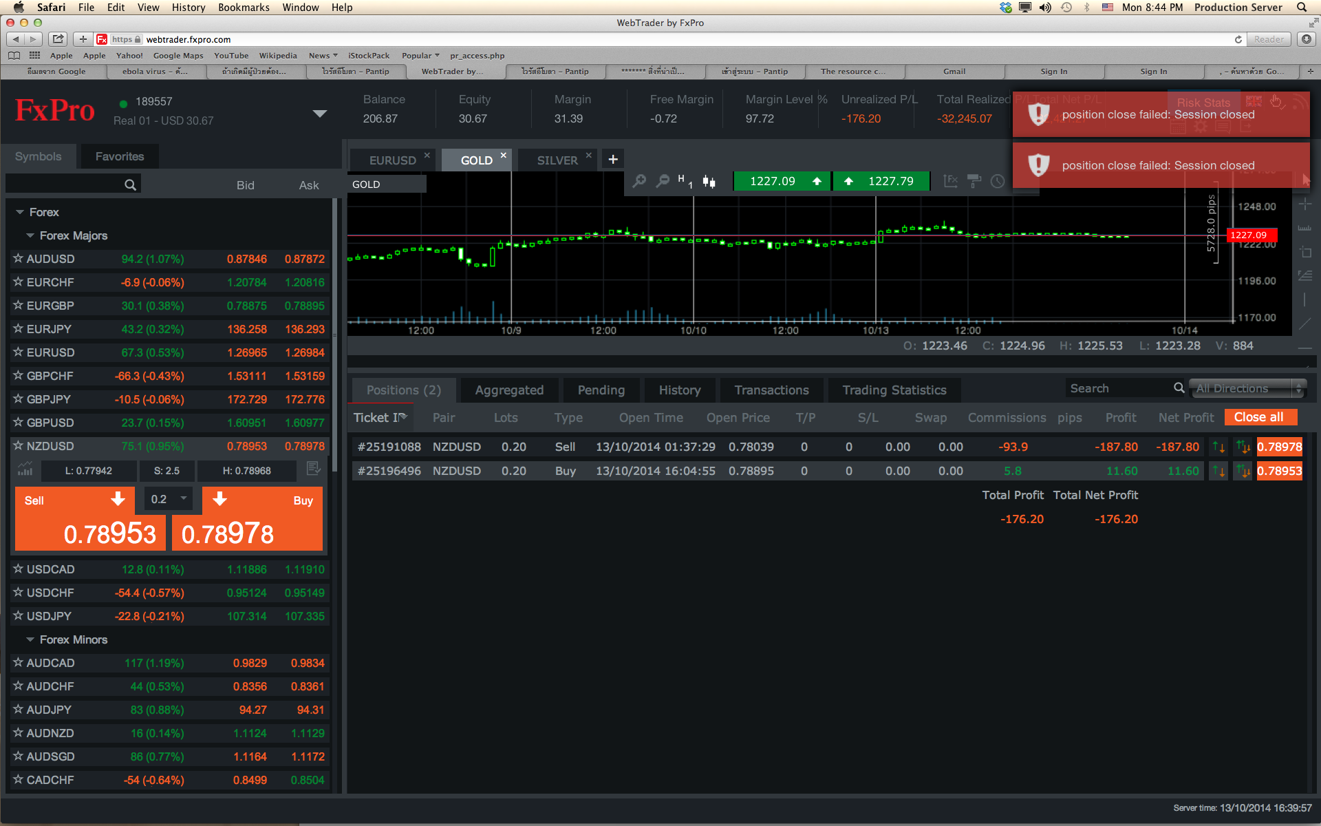Close the EURUSD chart tab
This screenshot has width=1321, height=826.
coord(427,156)
